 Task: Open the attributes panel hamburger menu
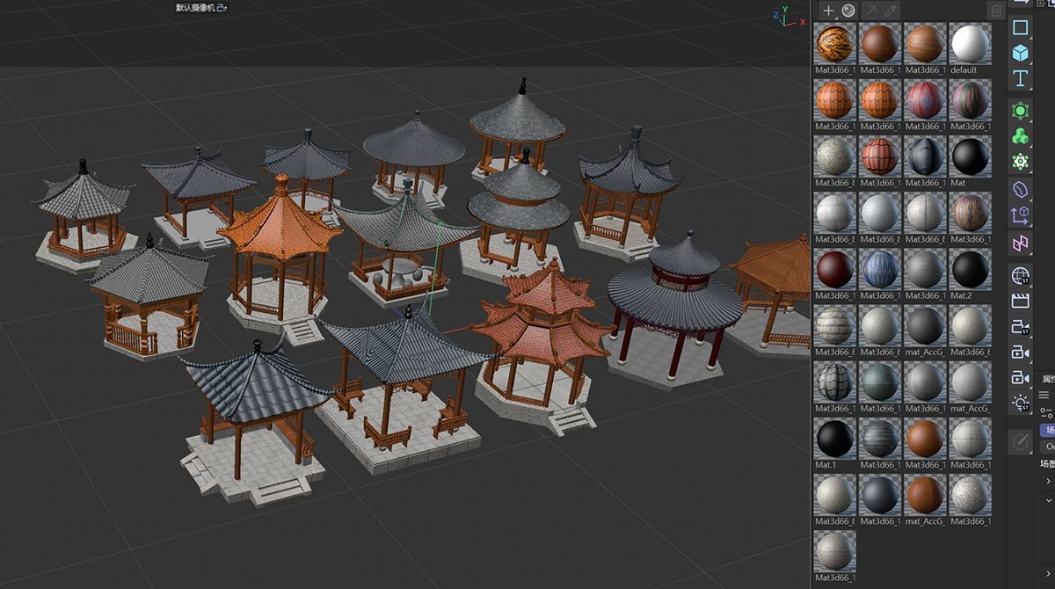click(1044, 395)
